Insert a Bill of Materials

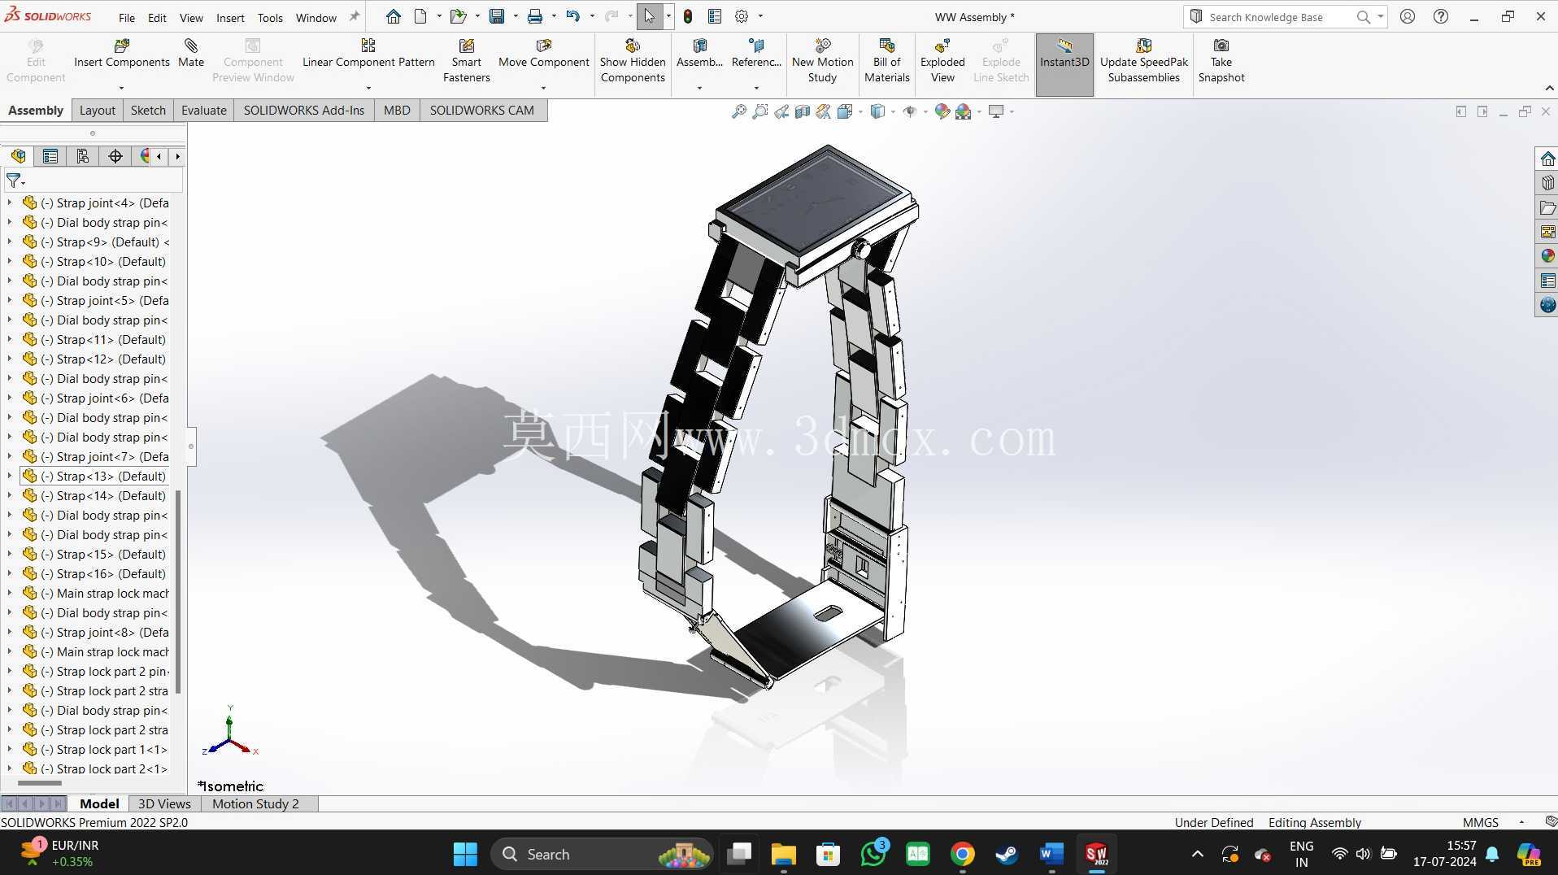coord(886,61)
